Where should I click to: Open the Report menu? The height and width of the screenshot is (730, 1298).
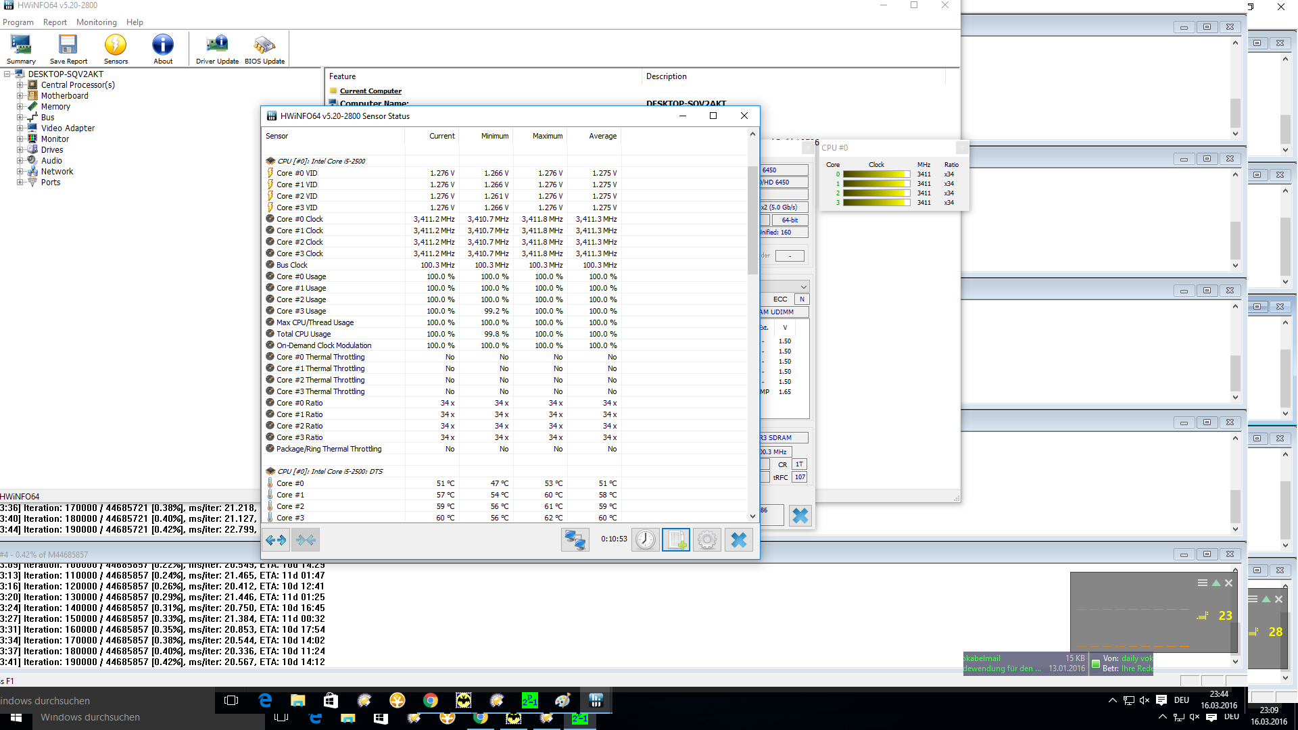[55, 22]
